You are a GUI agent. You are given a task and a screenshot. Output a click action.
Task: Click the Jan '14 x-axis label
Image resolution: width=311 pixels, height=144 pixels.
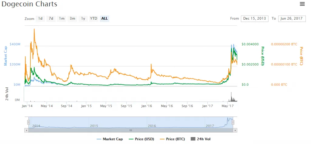click(27, 106)
